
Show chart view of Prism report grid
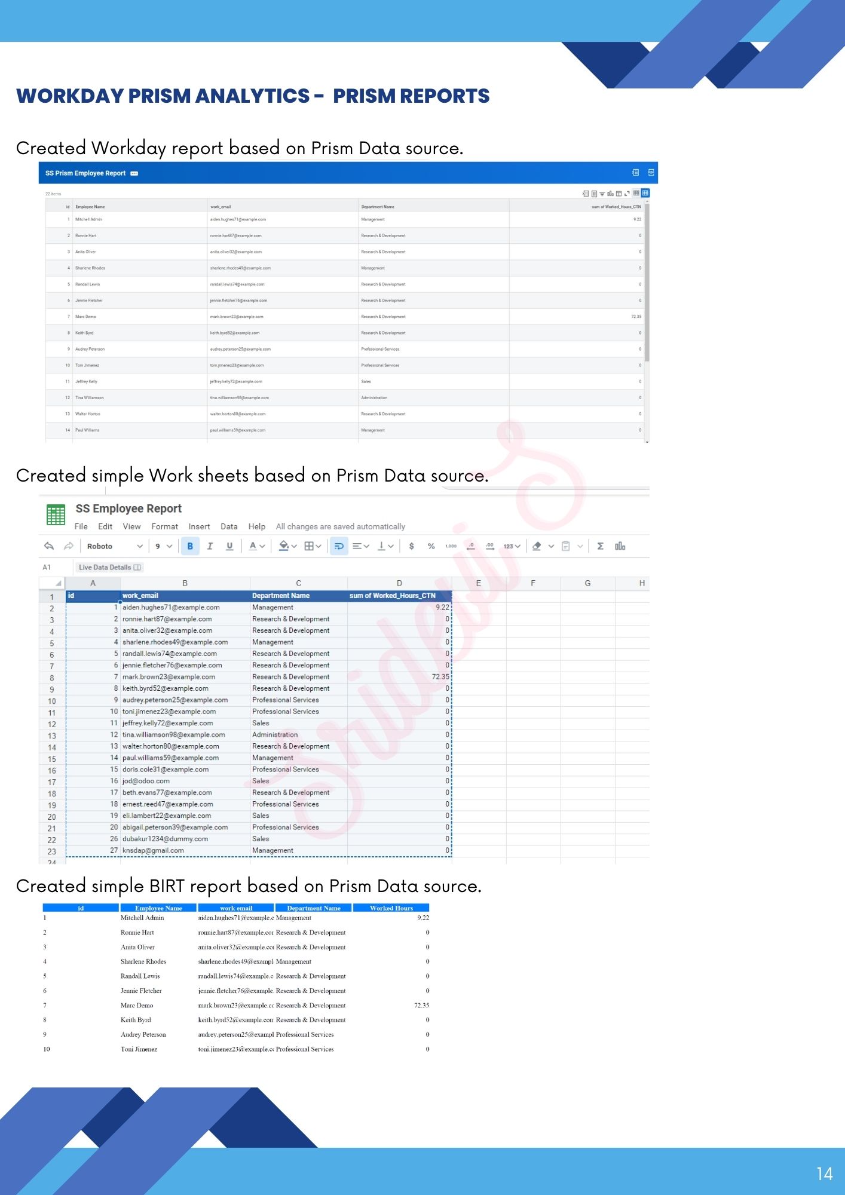tap(610, 194)
